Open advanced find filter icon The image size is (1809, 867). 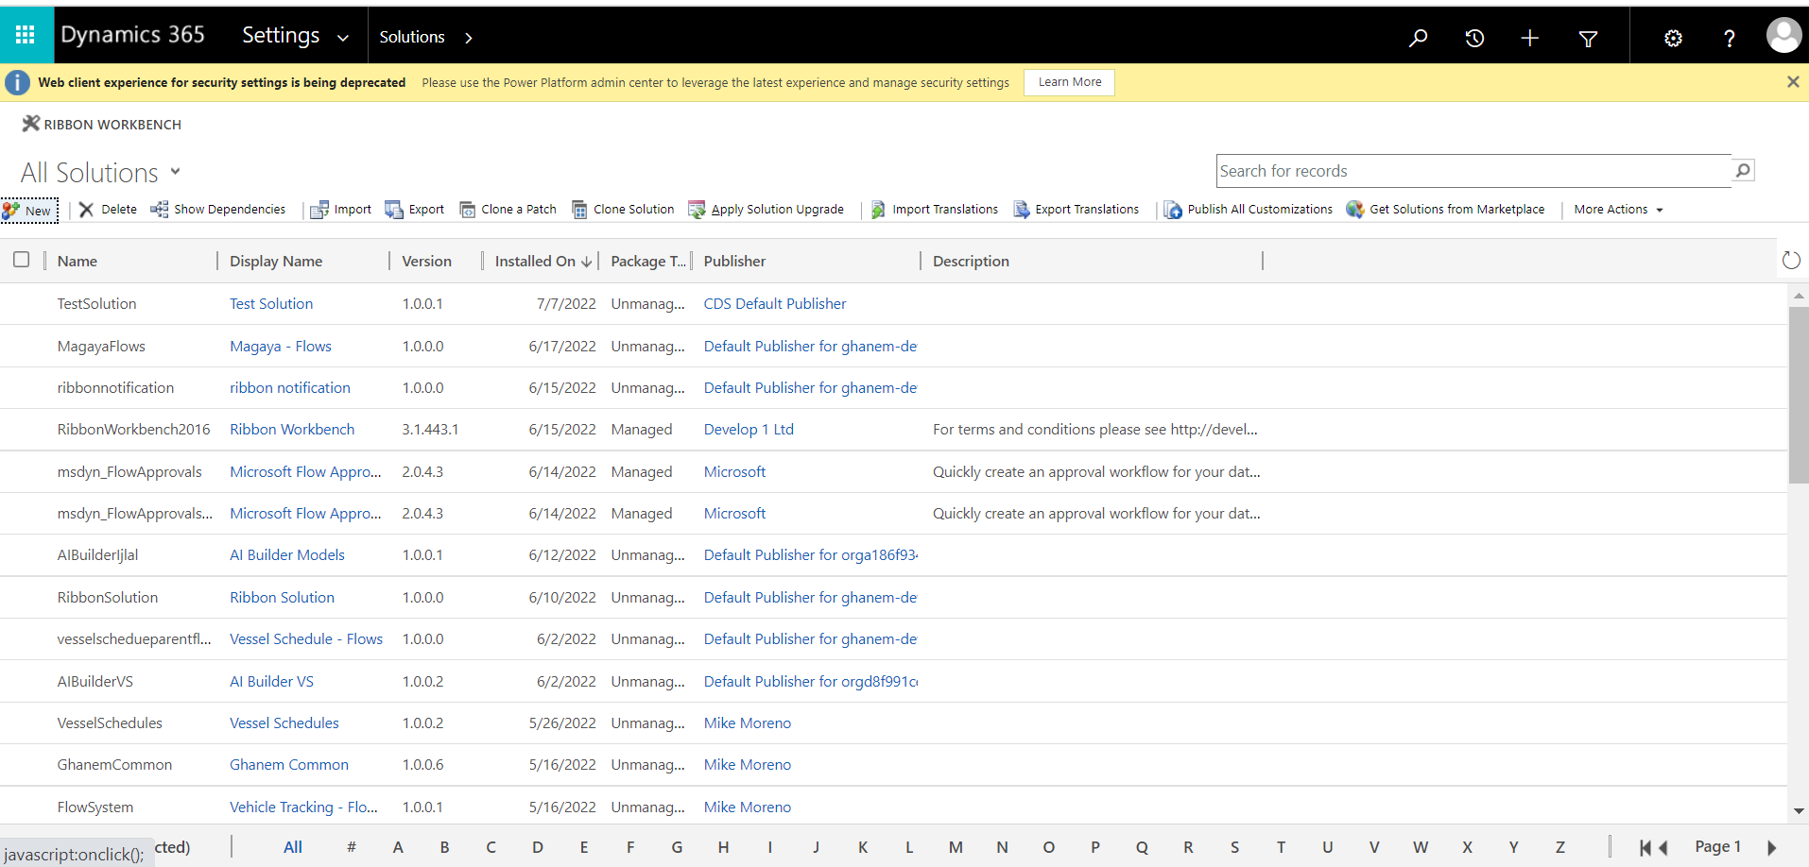tap(1588, 38)
